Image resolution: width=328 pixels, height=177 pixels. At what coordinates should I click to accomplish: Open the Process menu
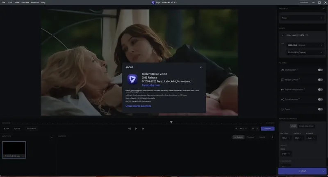[25, 2]
